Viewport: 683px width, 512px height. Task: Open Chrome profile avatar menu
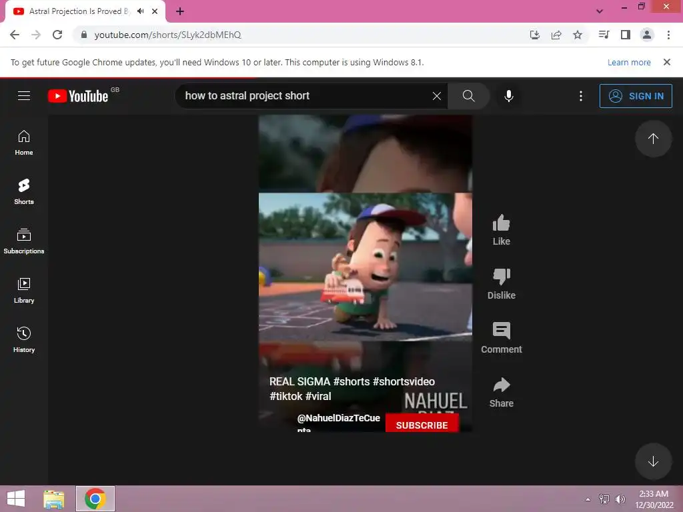pos(647,35)
